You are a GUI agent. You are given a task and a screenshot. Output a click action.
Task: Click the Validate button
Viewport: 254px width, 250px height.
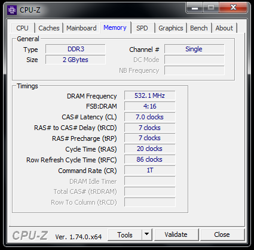click(x=176, y=234)
